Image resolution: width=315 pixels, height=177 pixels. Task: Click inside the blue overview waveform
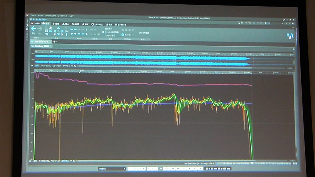tap(142, 59)
